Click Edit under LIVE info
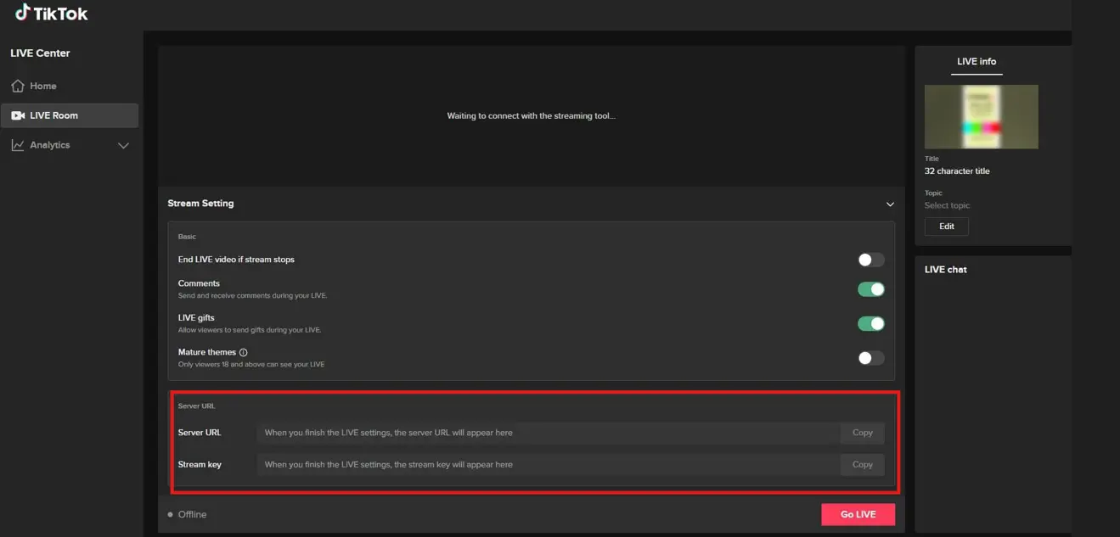1120x537 pixels. (946, 227)
